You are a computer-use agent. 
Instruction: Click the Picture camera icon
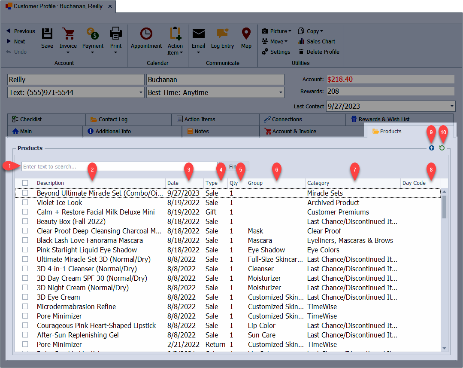pos(265,31)
